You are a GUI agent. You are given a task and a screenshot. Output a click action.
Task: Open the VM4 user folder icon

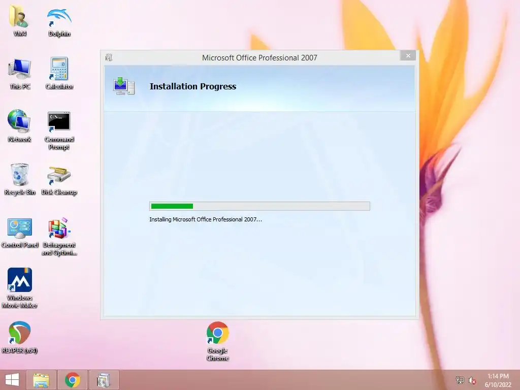tap(20, 20)
